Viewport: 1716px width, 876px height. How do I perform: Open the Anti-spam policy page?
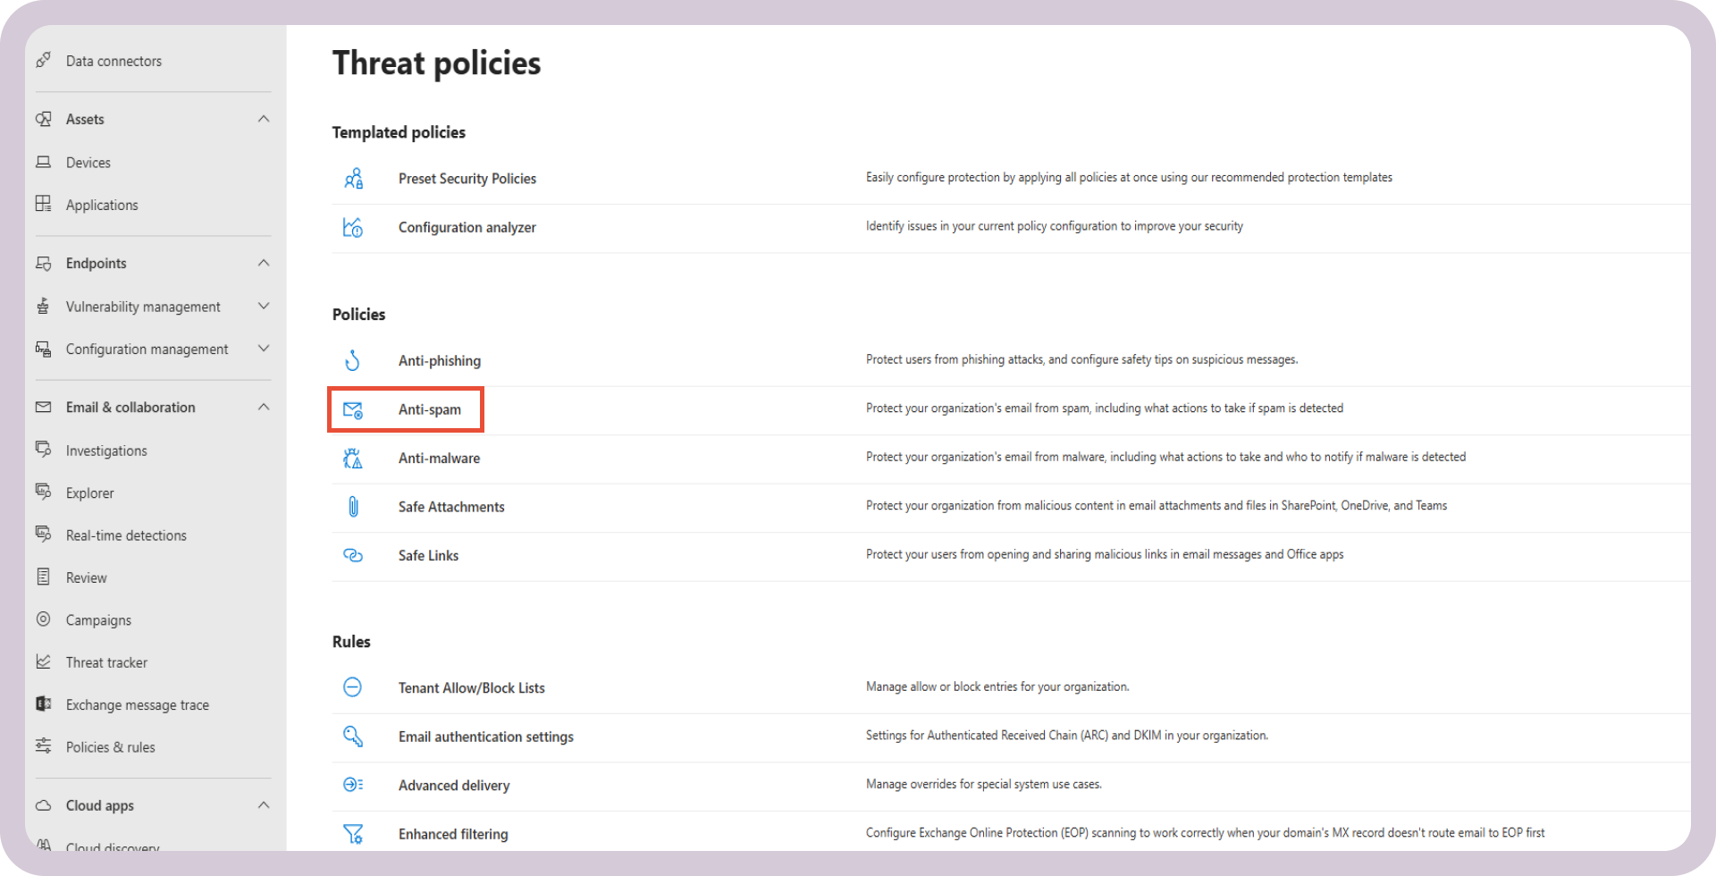point(430,409)
